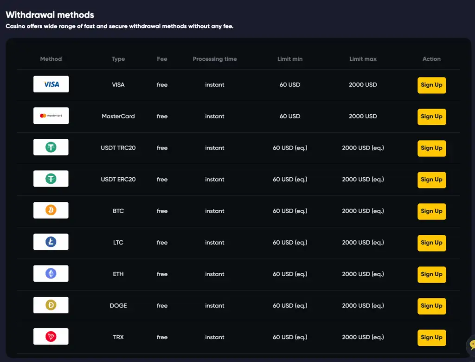Click the 60 USD minimum in MasterCard row
475x362 pixels.
[x=290, y=116]
